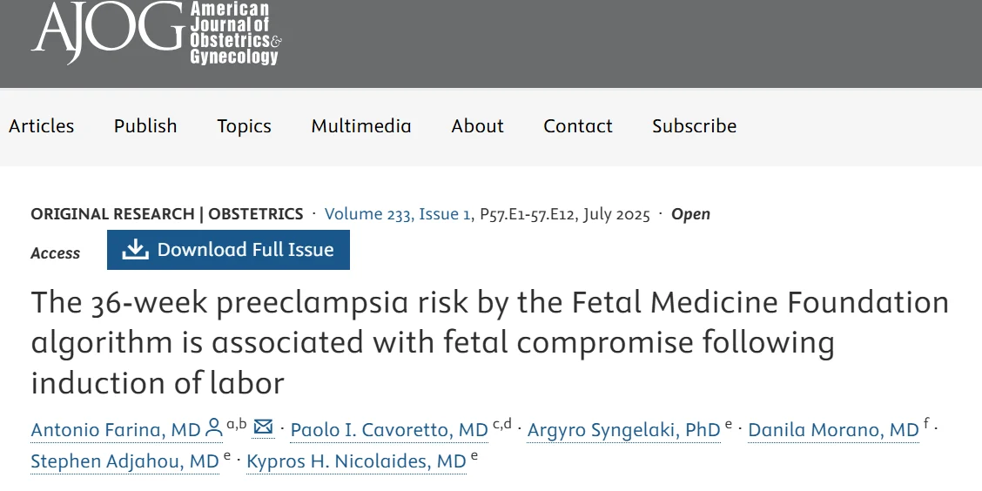Expand the Topics navigation item

[244, 126]
